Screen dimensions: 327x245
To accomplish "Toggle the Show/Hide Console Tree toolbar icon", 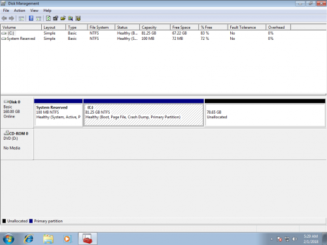I will point(21,18).
